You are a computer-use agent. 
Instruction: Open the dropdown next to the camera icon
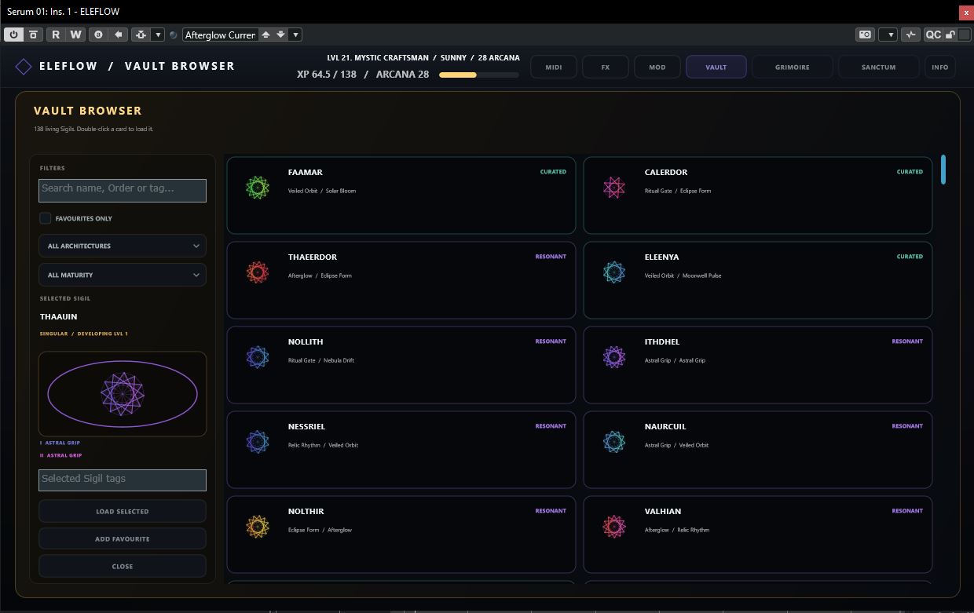click(x=888, y=35)
